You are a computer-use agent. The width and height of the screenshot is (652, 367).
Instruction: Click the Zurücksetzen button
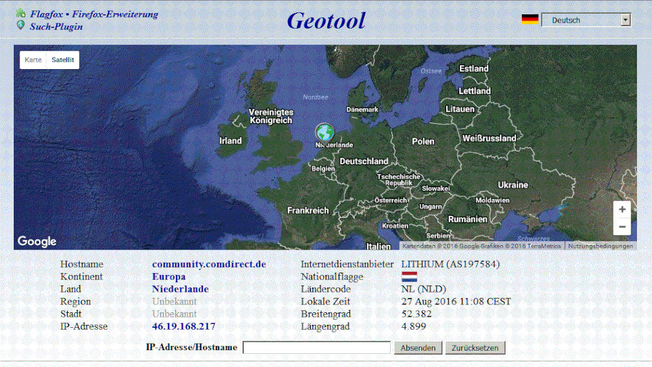click(x=475, y=348)
